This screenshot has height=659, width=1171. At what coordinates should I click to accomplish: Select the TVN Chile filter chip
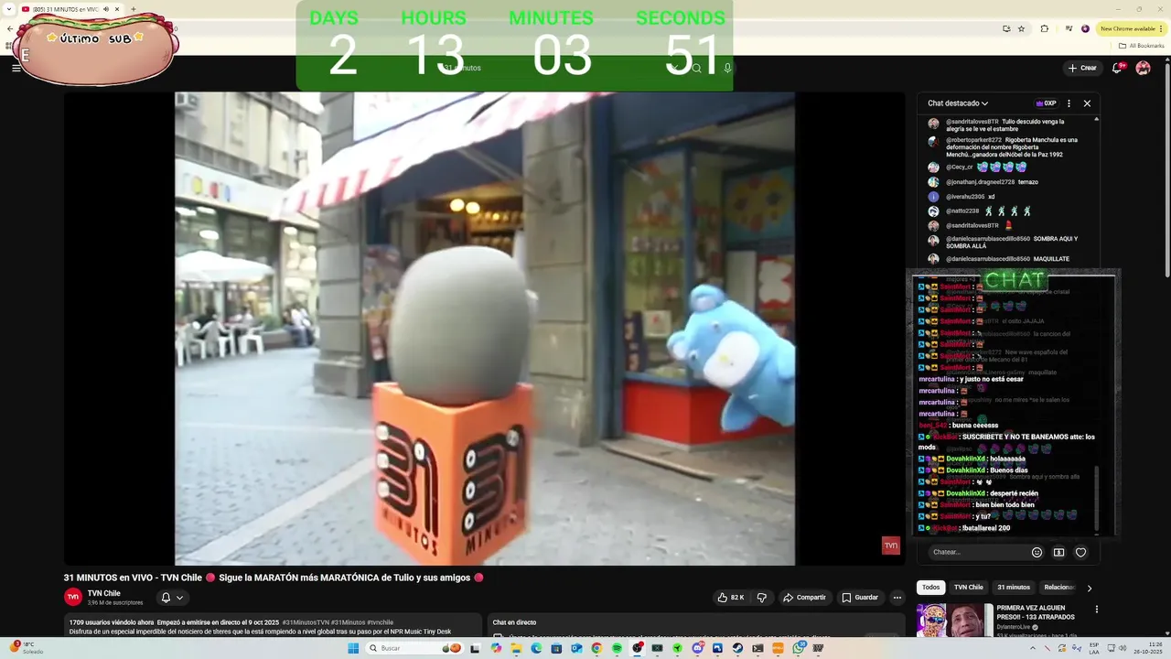point(968,588)
